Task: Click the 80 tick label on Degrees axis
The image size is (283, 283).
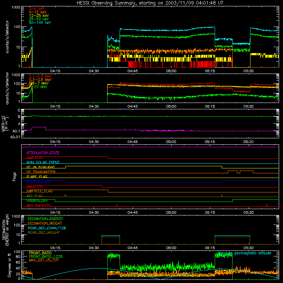Action: point(18,256)
